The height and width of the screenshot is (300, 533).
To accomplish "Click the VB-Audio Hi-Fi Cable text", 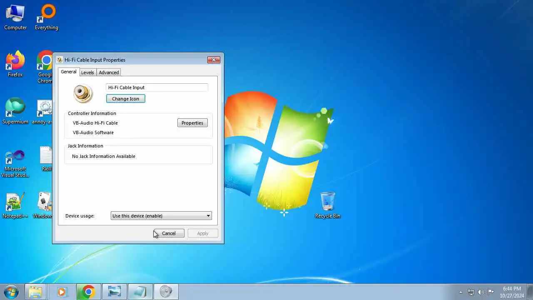I will point(95,123).
